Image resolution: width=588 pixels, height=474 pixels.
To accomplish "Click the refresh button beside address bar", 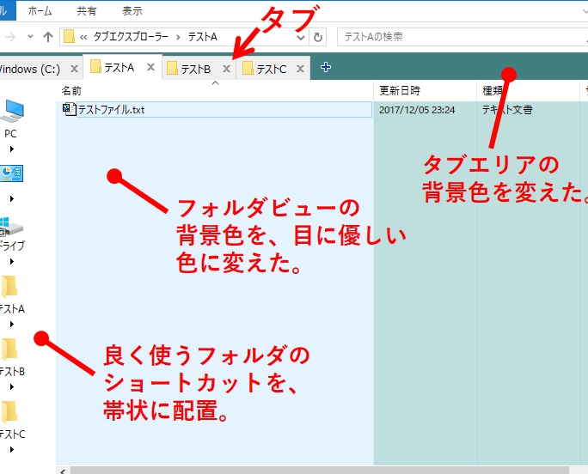I will point(319,37).
